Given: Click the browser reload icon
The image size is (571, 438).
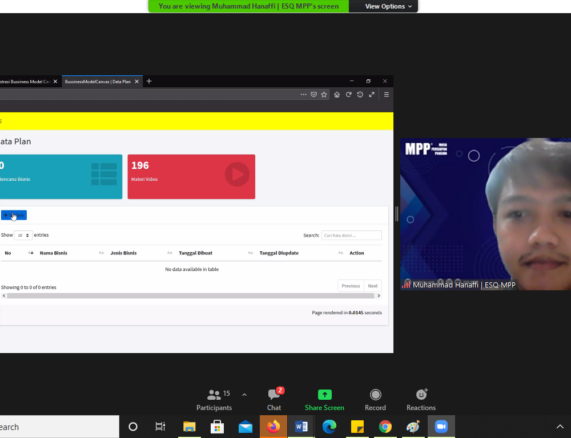Looking at the screenshot, I should [348, 95].
